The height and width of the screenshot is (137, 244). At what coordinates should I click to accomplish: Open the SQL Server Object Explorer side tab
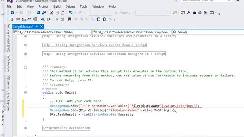pyautogui.click(x=8, y=93)
